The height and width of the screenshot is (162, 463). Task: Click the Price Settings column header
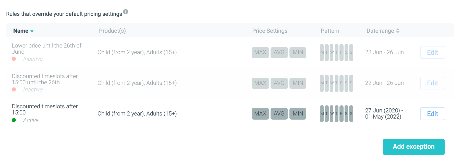pyautogui.click(x=270, y=31)
